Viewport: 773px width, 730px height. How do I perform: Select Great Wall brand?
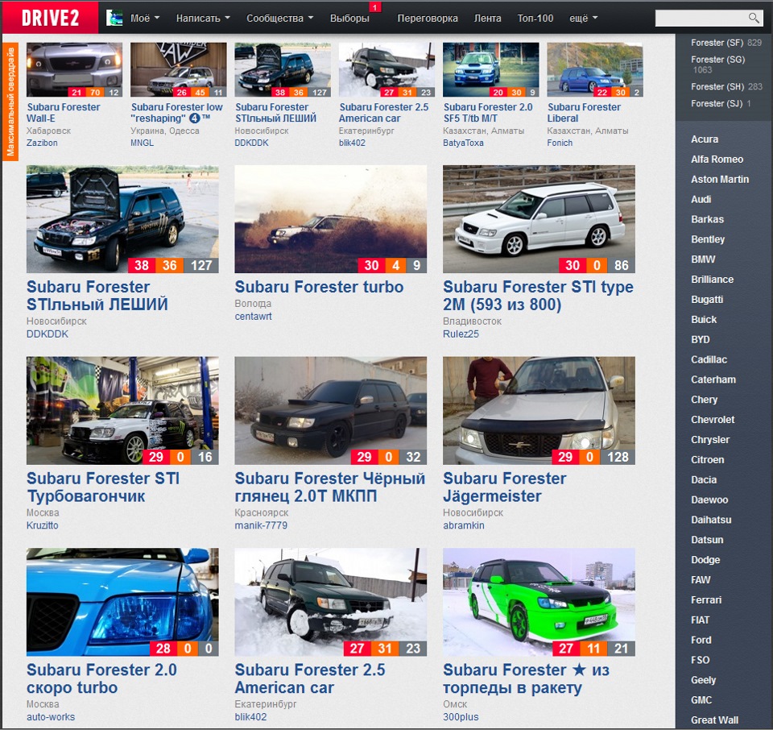[714, 720]
